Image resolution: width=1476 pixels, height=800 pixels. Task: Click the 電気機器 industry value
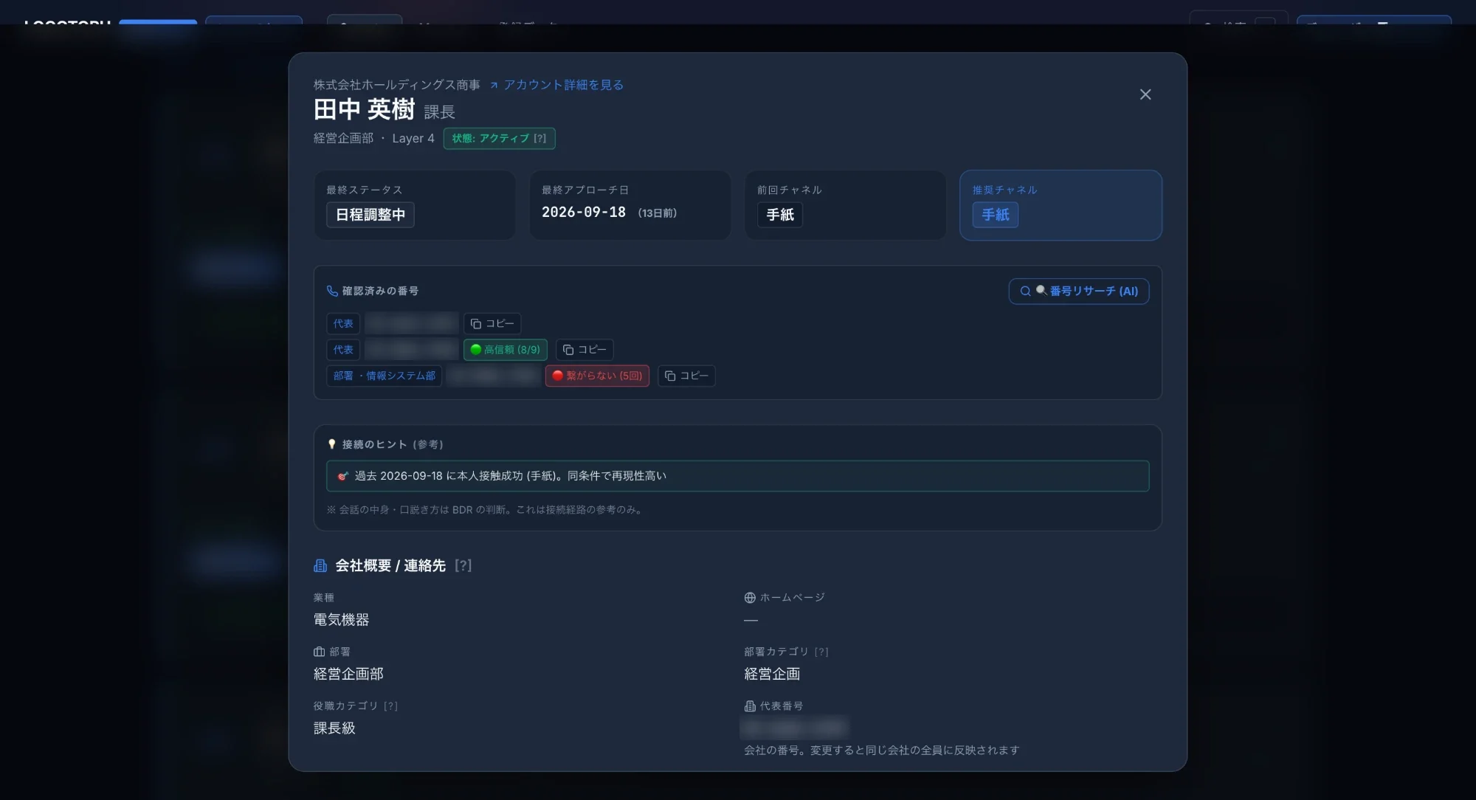tap(341, 620)
